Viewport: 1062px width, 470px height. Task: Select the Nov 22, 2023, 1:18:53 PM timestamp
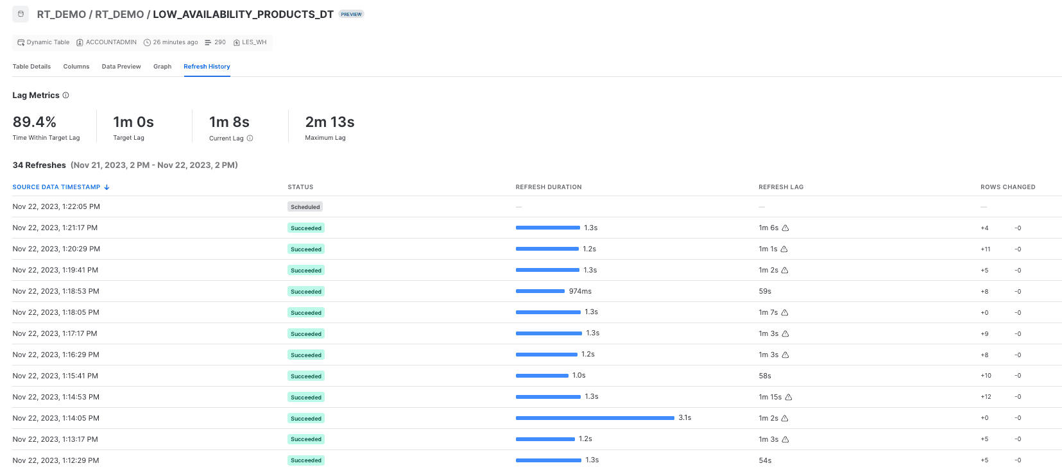(x=56, y=291)
